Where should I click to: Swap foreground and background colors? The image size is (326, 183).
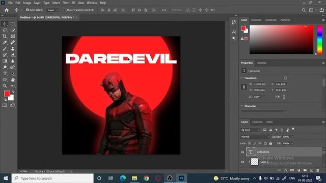pos(13,91)
